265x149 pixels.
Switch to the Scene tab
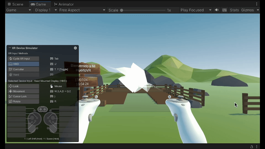[x=15, y=4]
